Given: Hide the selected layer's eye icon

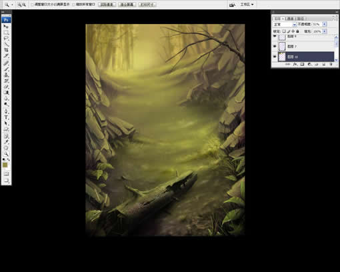Looking at the screenshot, I should [x=275, y=57].
